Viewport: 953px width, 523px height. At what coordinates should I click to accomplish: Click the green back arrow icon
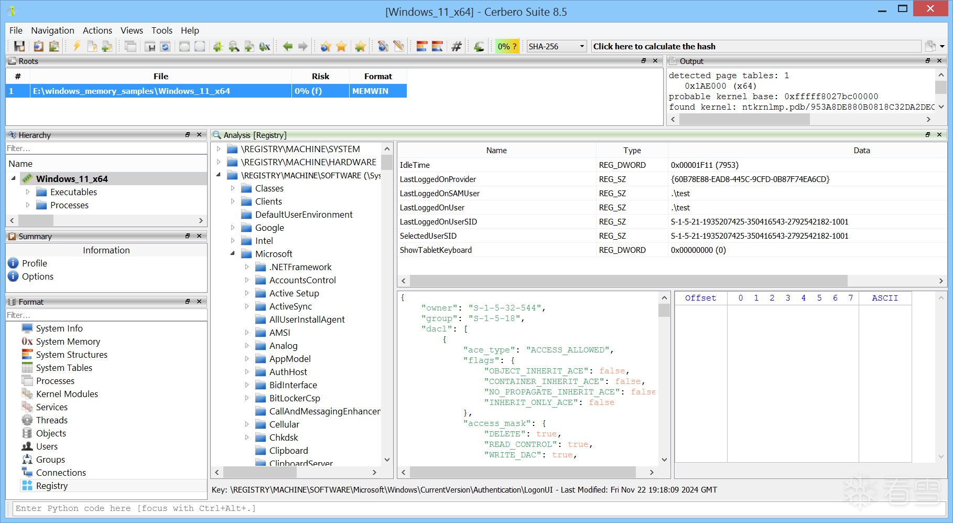coord(287,47)
